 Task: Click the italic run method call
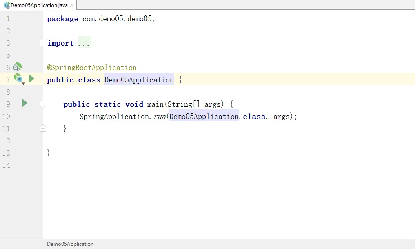159,117
